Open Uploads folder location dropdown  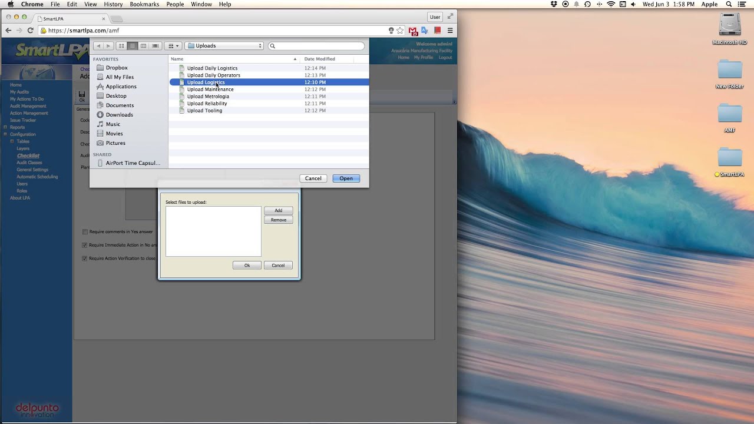[224, 46]
